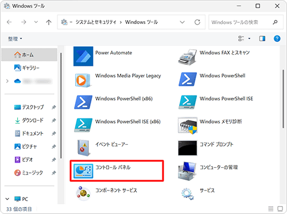Click the Forward navigation arrow
Screen dimensions: 287x214
(24, 22)
